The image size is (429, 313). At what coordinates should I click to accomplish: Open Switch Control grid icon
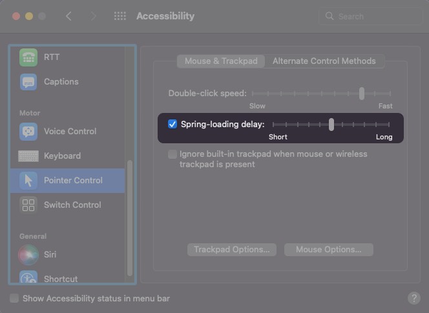28,205
